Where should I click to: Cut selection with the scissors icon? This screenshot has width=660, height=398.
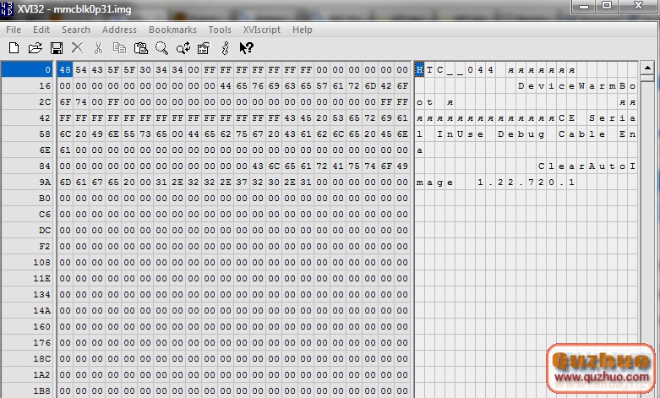[x=99, y=48]
